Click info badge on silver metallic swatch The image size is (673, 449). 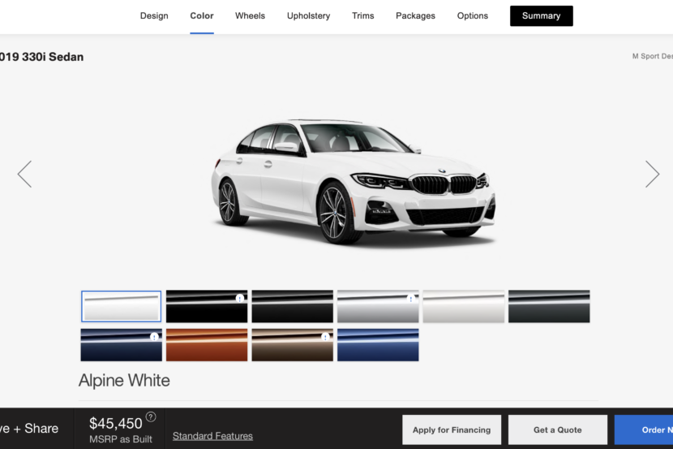[x=411, y=298]
